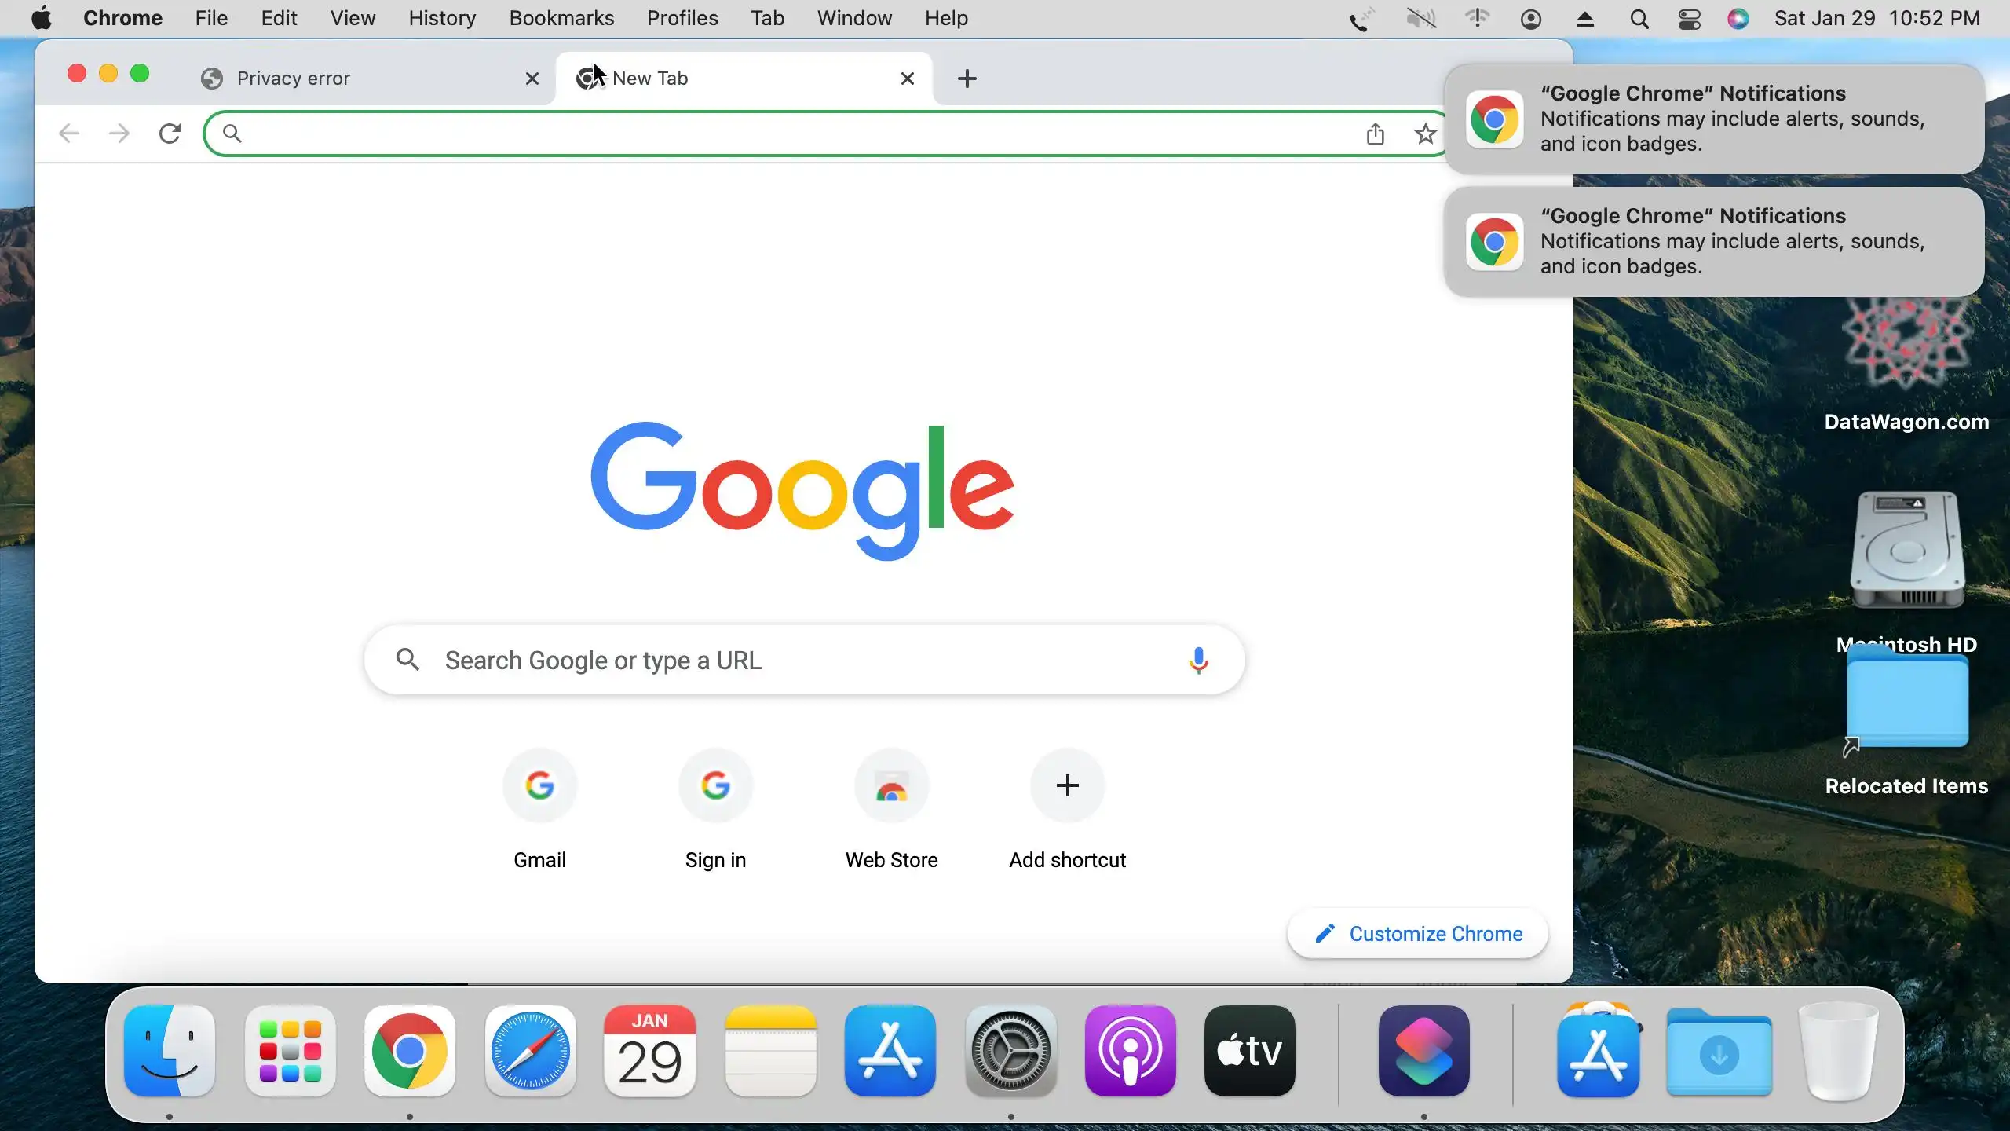
Task: Open a new tab with plus button
Action: [x=967, y=79]
